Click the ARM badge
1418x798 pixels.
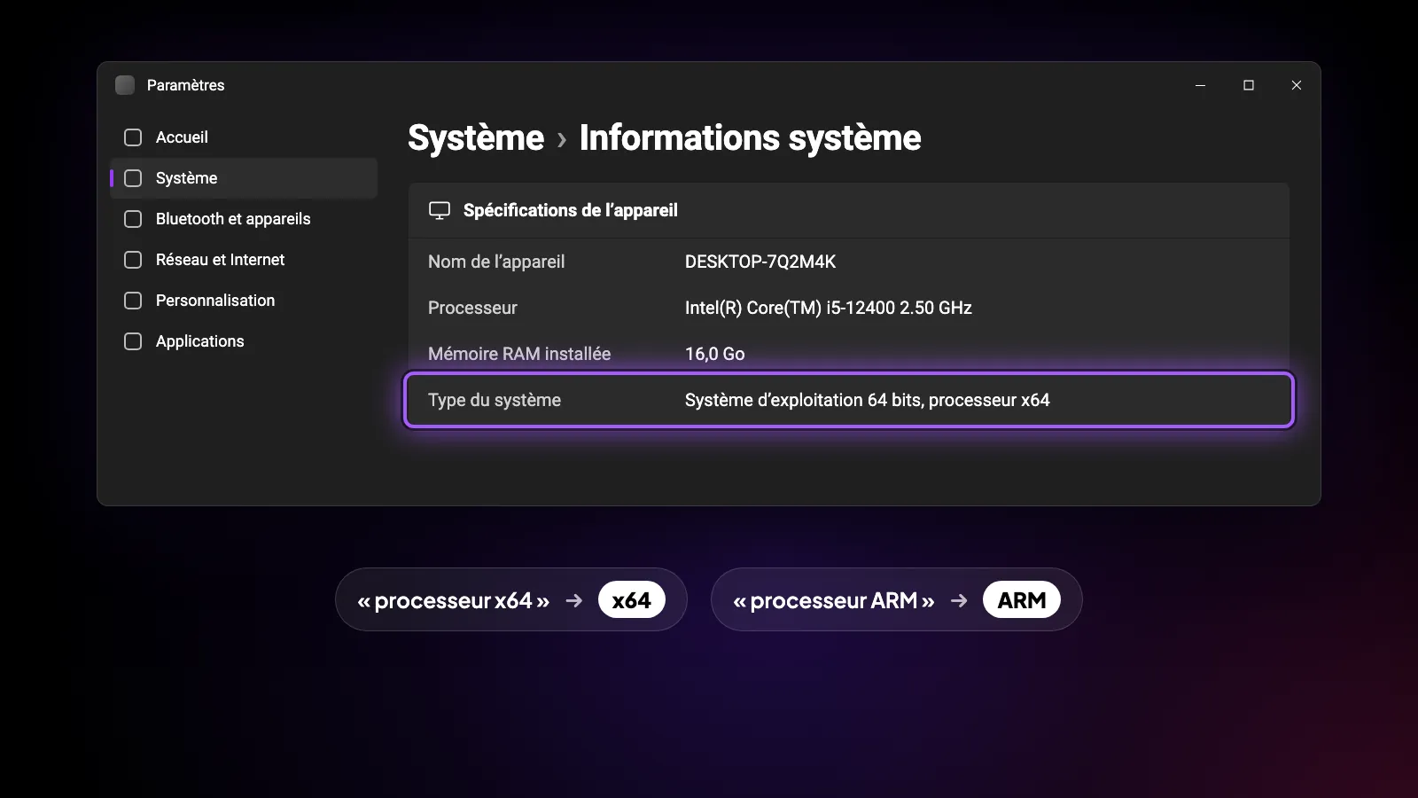point(1022,600)
